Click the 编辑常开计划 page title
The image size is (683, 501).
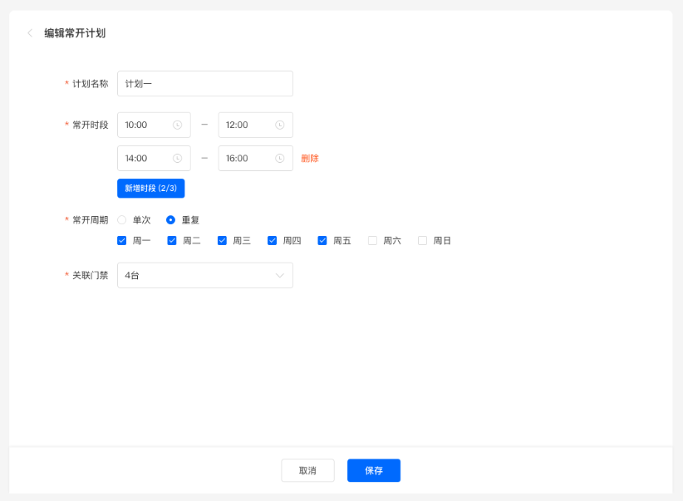click(75, 33)
